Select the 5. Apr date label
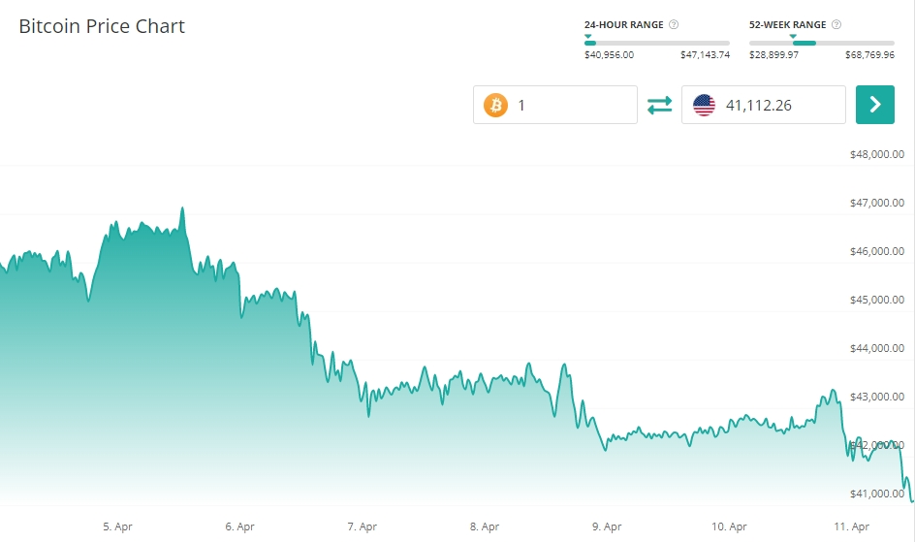Image resolution: width=915 pixels, height=542 pixels. tap(117, 526)
